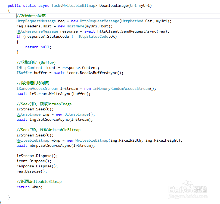Click 'BitmapImage img = new BitmapImage();'

pos(56,114)
